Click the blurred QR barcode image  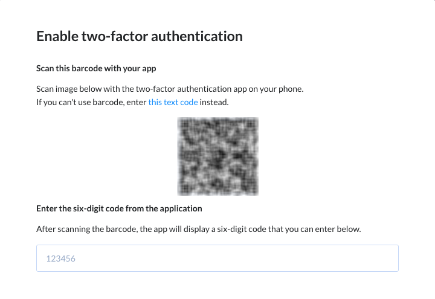coord(218,156)
